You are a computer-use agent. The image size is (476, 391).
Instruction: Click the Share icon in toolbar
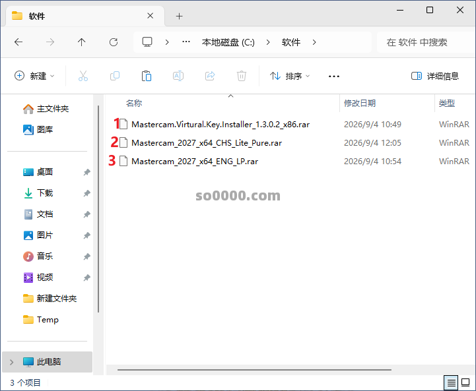tap(210, 76)
